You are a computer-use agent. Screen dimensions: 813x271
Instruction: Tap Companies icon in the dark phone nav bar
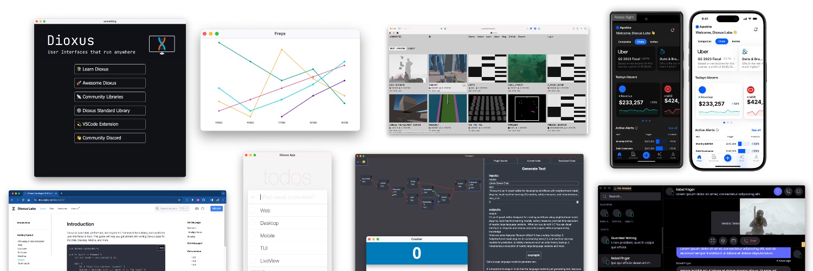[x=633, y=155]
